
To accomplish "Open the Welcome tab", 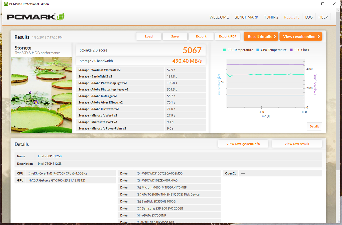I will pos(219,17).
